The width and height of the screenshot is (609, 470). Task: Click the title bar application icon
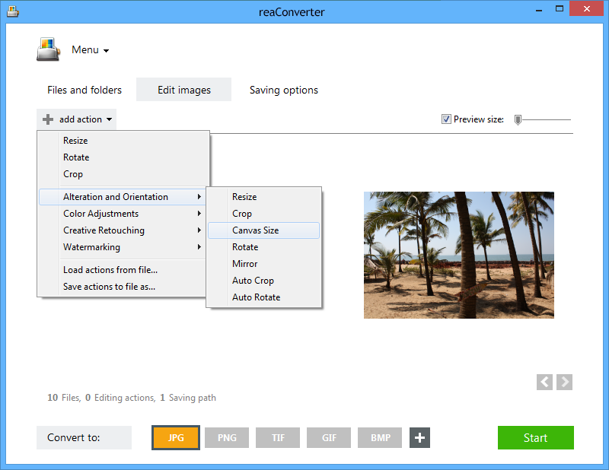point(13,11)
